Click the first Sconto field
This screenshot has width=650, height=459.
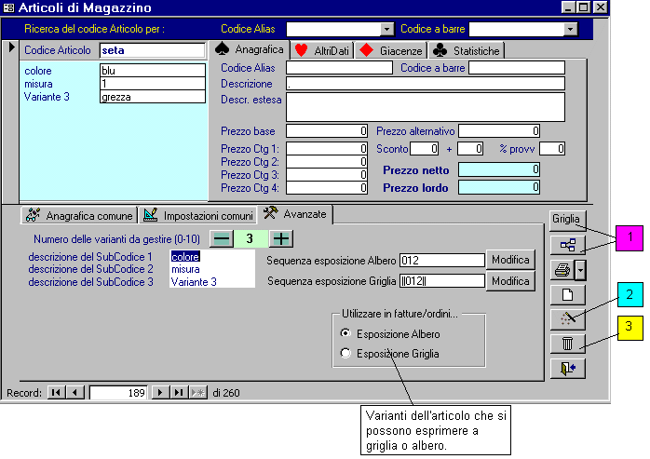(425, 148)
